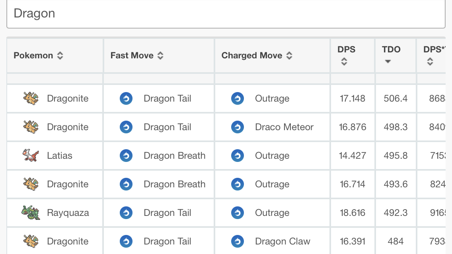Image resolution: width=452 pixels, height=254 pixels.
Task: Select the Rayquaza name in table
Action: (68, 213)
